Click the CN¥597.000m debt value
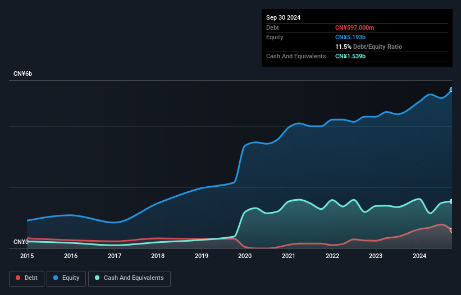This screenshot has width=461, height=295. coord(354,27)
